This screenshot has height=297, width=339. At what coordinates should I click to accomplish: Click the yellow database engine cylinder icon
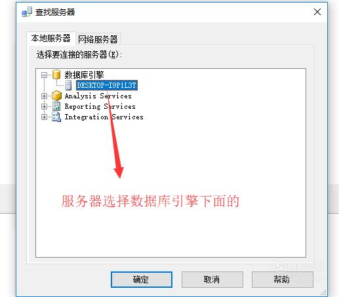56,75
